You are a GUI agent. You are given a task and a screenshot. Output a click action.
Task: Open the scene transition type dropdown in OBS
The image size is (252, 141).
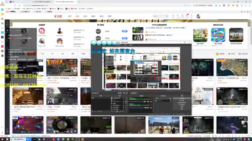point(163,98)
